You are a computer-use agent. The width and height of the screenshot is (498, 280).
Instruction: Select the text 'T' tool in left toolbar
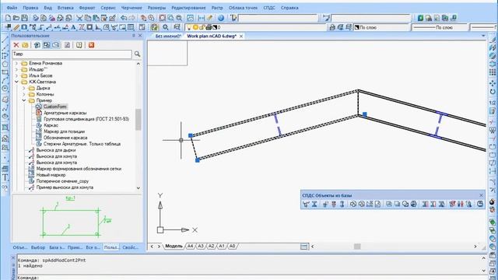click(x=5, y=178)
